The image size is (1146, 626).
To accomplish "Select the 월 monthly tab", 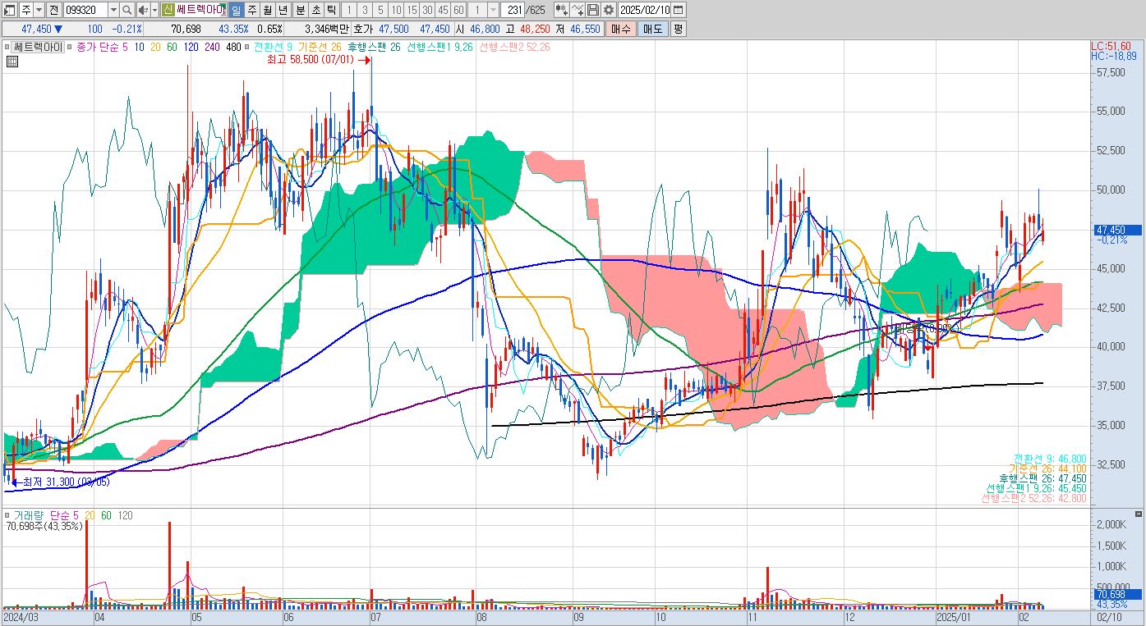I will point(268,10).
